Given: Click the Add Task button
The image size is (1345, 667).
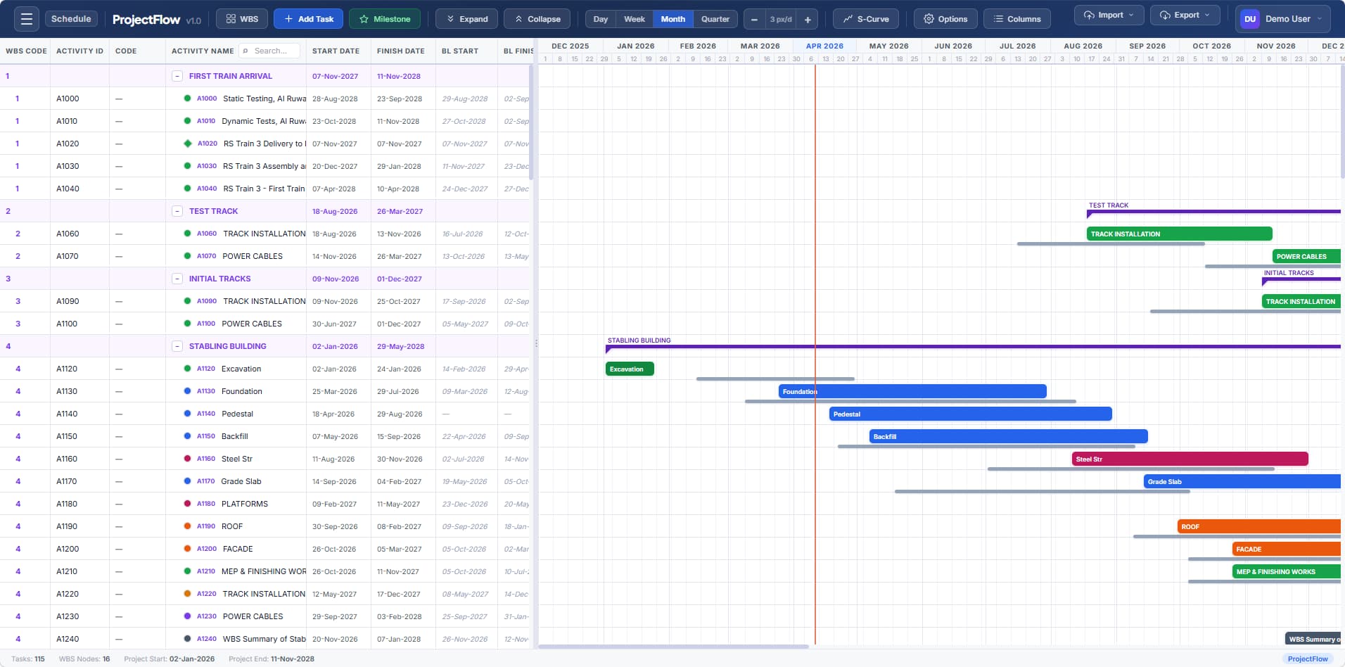Looking at the screenshot, I should coord(307,18).
